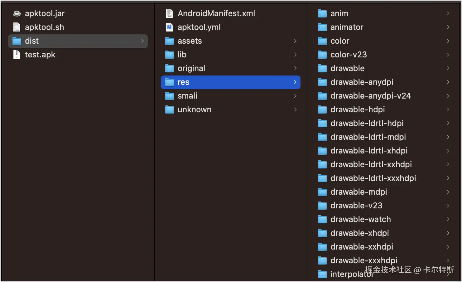Click the apktool.jar Java file icon
This screenshot has height=282, width=462.
click(x=17, y=13)
